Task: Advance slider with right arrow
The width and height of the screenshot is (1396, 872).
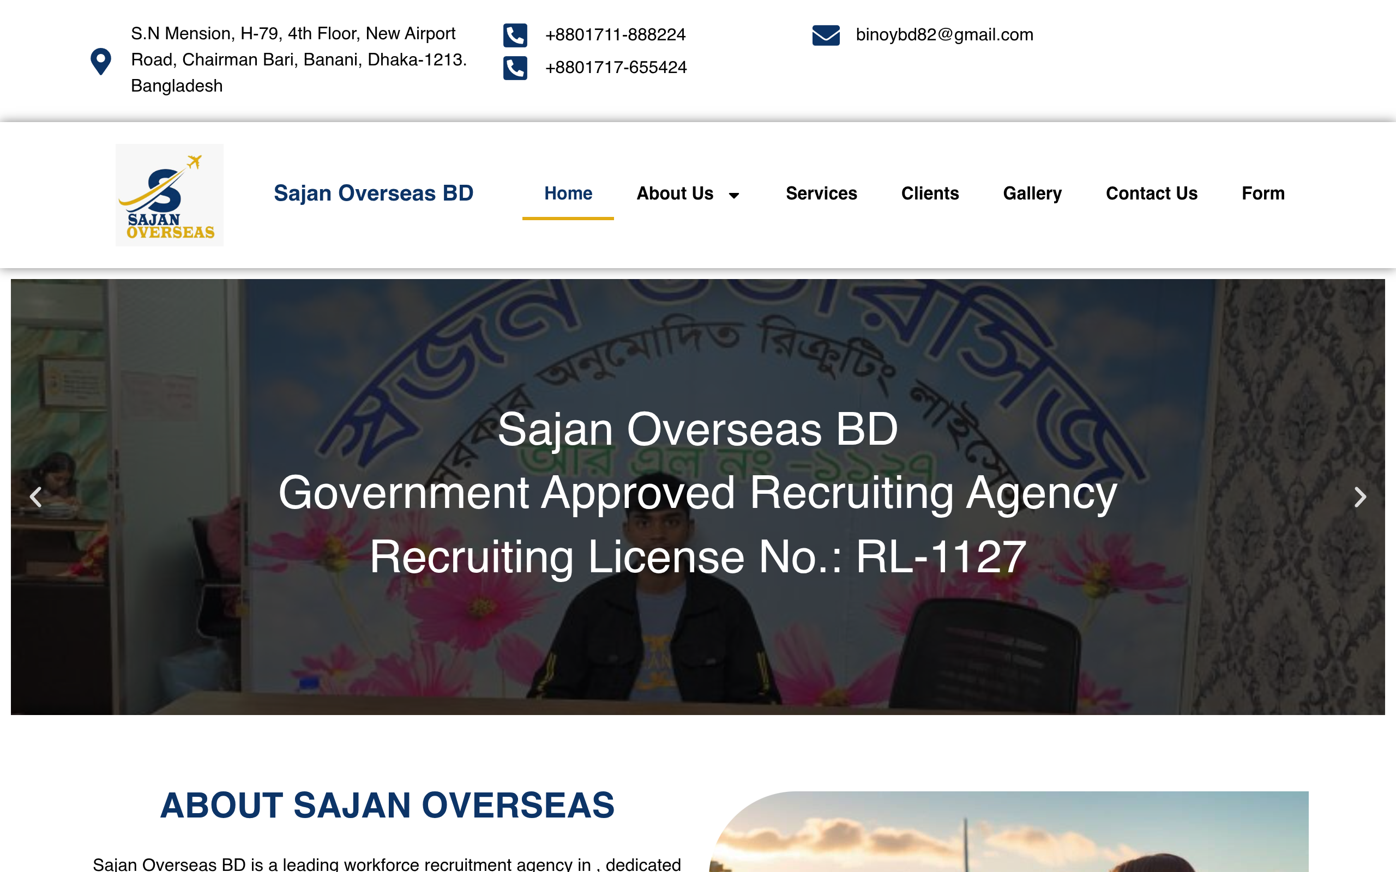Action: pos(1359,496)
